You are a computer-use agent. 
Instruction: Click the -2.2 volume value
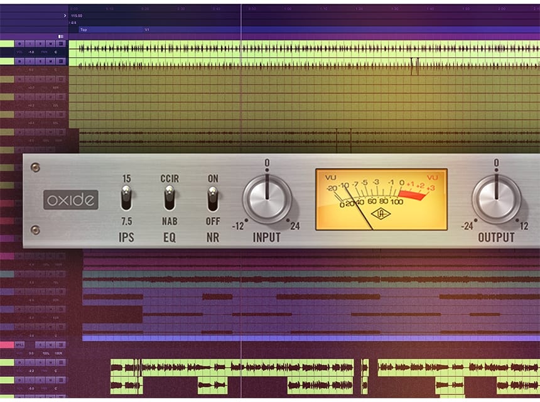31,371
